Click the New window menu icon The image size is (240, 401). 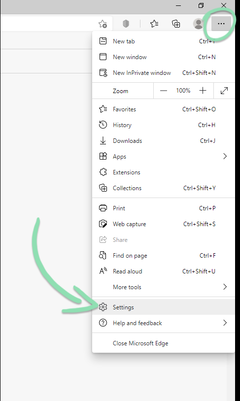click(103, 57)
